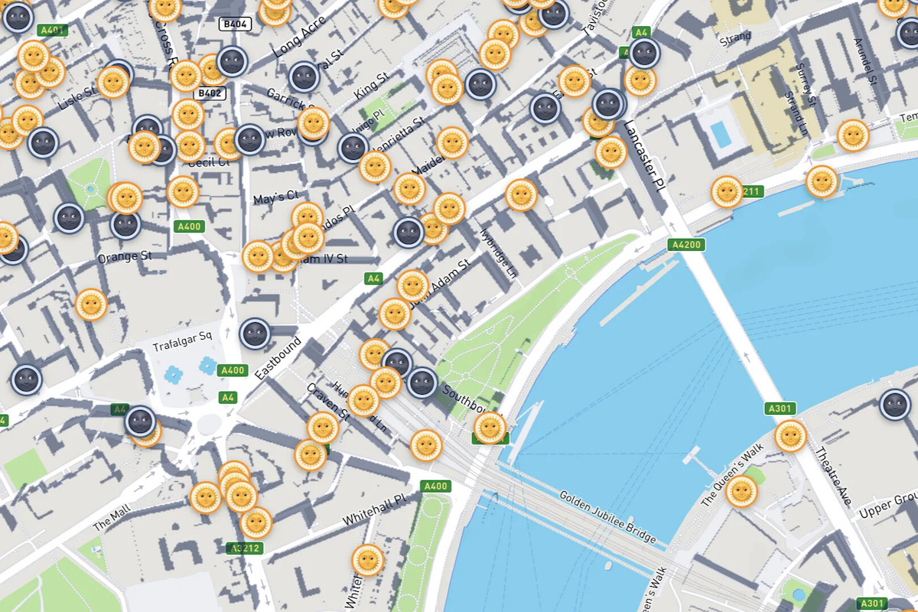
Task: Open the sun marker below the A301 label
Action: (790, 435)
